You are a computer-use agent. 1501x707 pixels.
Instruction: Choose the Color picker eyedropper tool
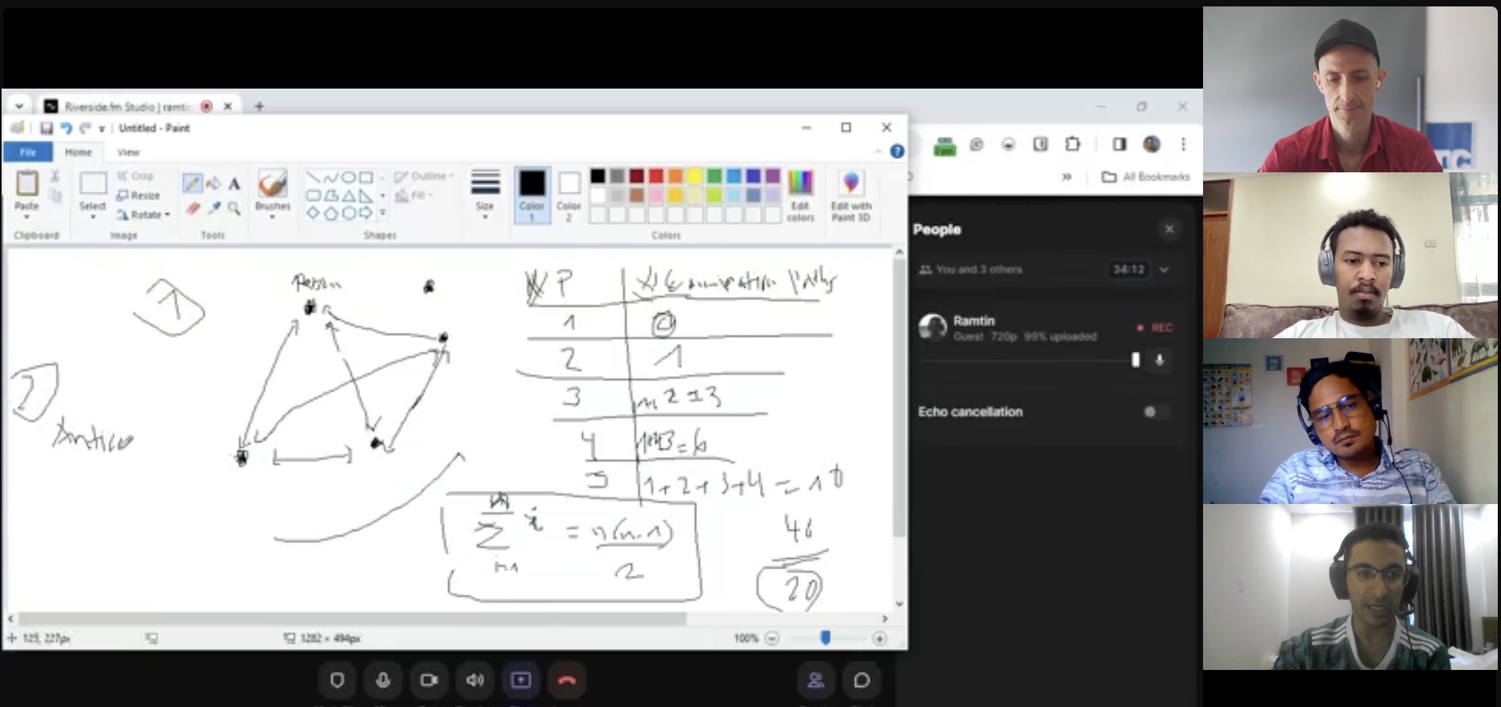pyautogui.click(x=213, y=209)
